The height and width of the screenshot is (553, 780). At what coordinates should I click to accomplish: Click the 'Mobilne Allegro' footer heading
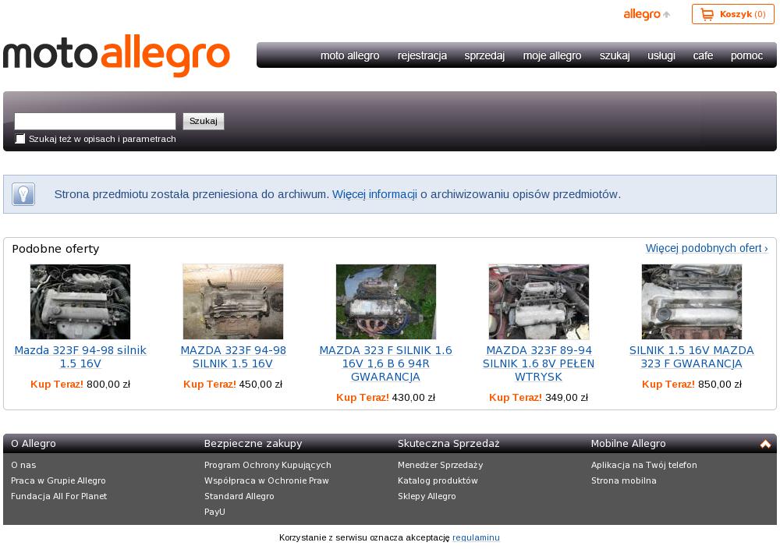click(628, 444)
